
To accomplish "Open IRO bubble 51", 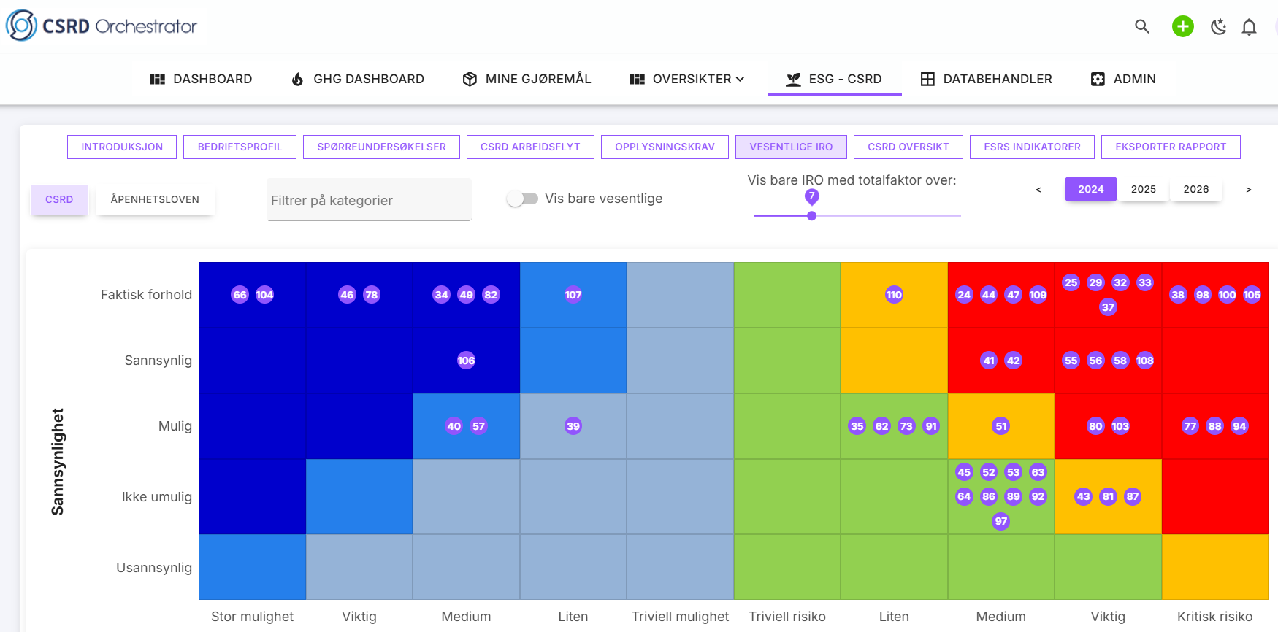I will pos(1001,426).
